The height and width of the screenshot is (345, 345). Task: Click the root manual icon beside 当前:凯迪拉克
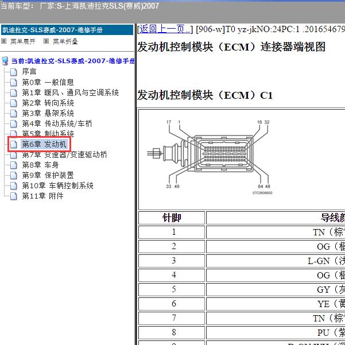5,60
